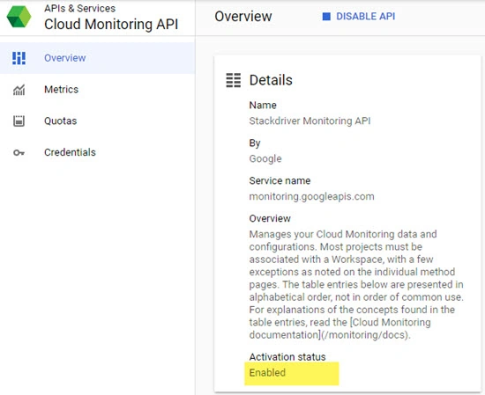Click the Overview page header title
Viewport: 485px width, 395px height.
pyautogui.click(x=243, y=17)
